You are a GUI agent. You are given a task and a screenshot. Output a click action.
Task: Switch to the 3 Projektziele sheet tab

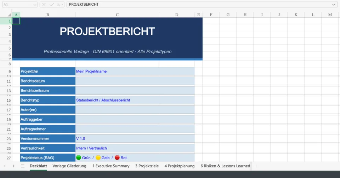pos(147,166)
